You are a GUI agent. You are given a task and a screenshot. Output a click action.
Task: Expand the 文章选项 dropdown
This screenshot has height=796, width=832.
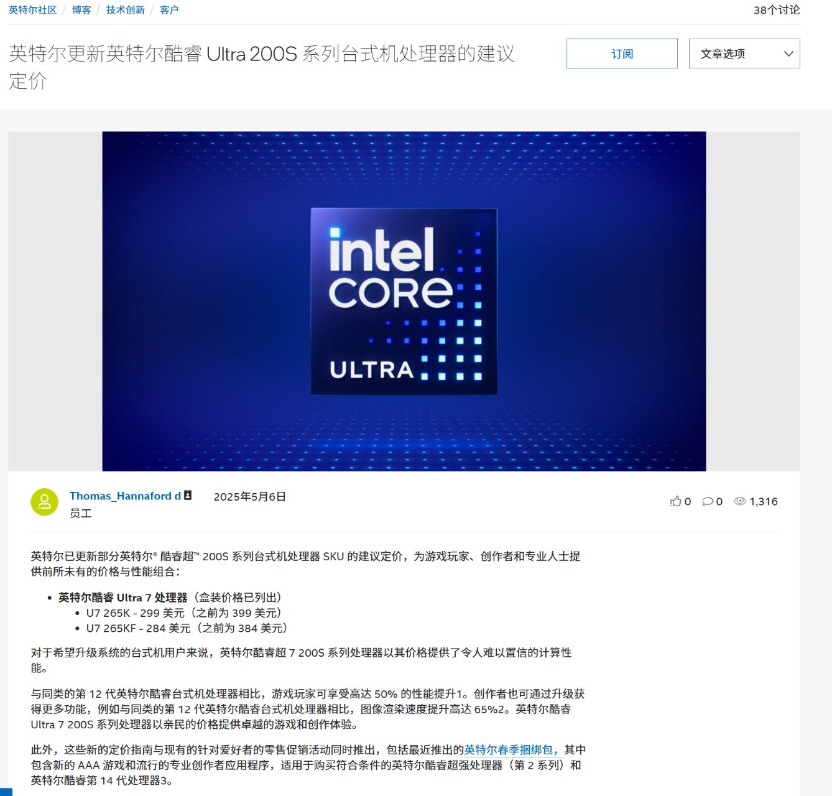tap(744, 53)
